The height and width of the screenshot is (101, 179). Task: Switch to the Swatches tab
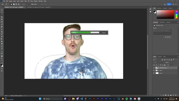click(159, 8)
